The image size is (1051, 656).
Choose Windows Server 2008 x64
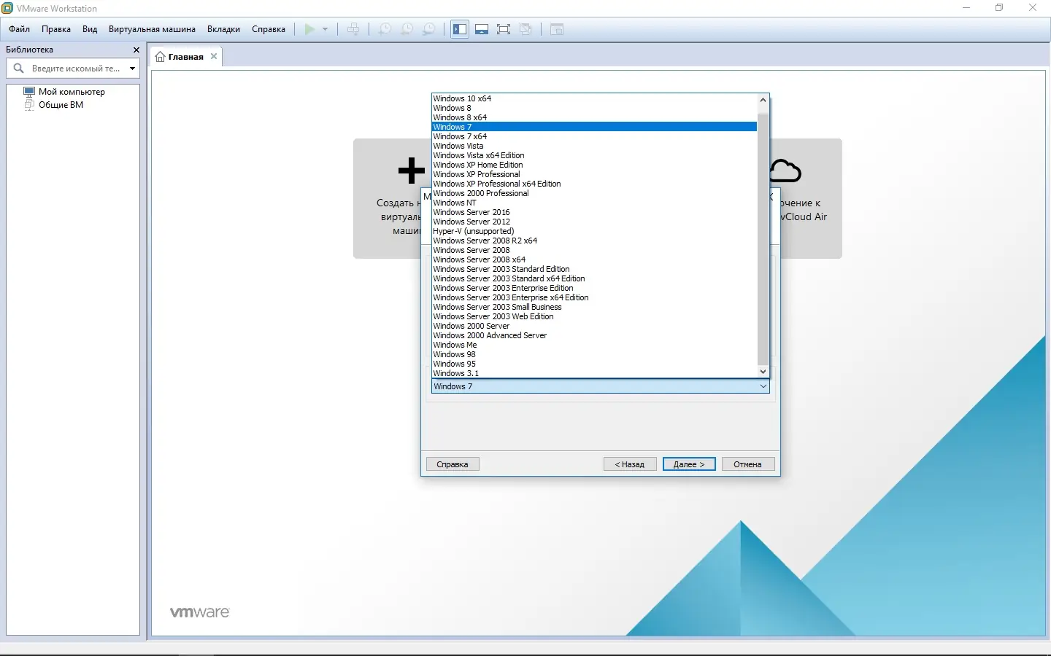click(595, 259)
